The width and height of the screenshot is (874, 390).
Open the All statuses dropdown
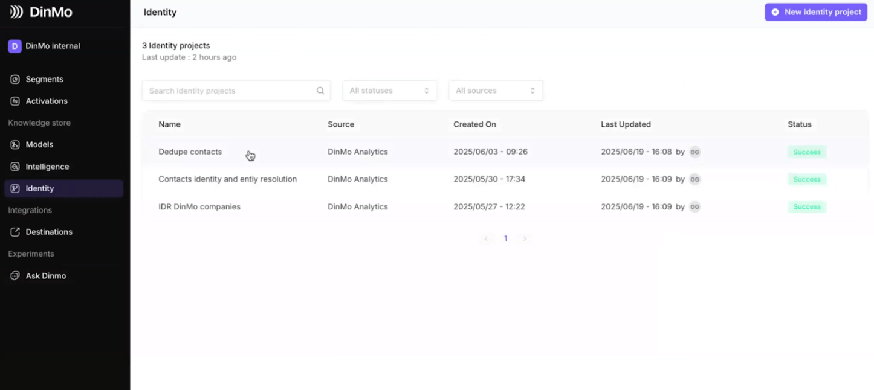389,91
